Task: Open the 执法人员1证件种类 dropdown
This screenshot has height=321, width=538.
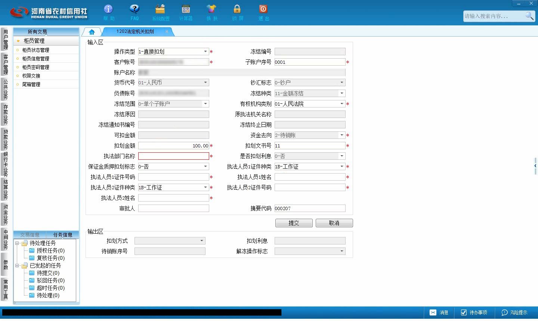Action: coord(342,166)
